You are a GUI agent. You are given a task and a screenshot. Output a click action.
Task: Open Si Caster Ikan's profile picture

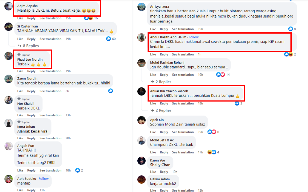8,27
